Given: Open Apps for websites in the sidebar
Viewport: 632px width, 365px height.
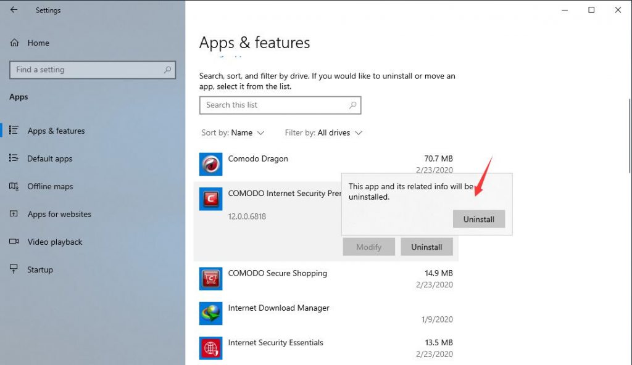Looking at the screenshot, I should pos(59,215).
